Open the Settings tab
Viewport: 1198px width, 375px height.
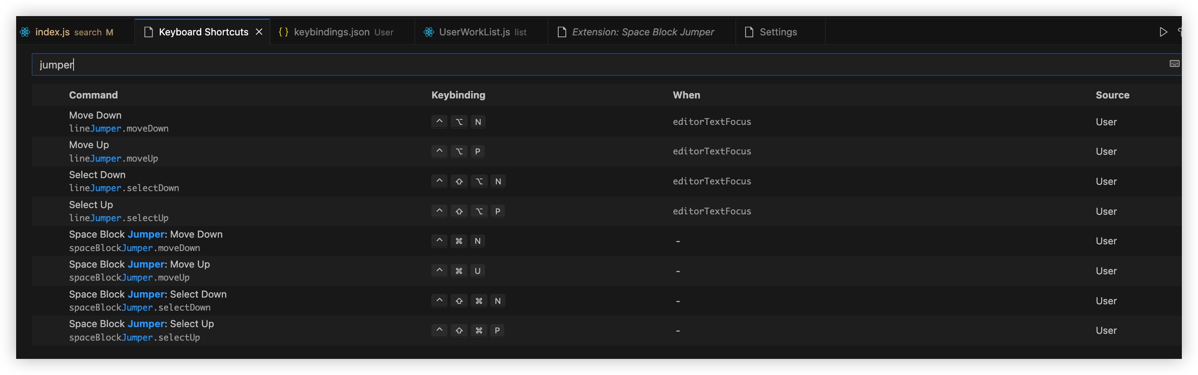777,32
